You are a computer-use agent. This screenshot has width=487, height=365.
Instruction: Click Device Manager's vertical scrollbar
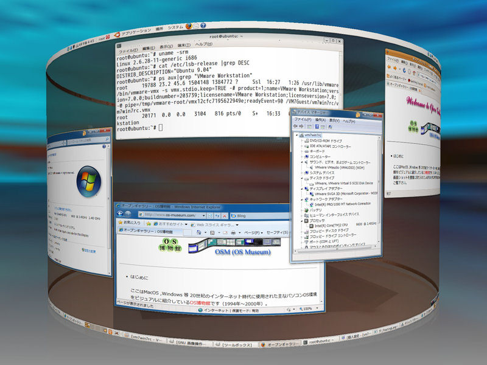pos(379,189)
